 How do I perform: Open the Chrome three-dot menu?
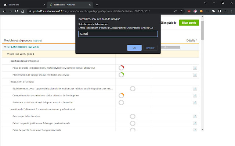pyautogui.click(x=232, y=11)
